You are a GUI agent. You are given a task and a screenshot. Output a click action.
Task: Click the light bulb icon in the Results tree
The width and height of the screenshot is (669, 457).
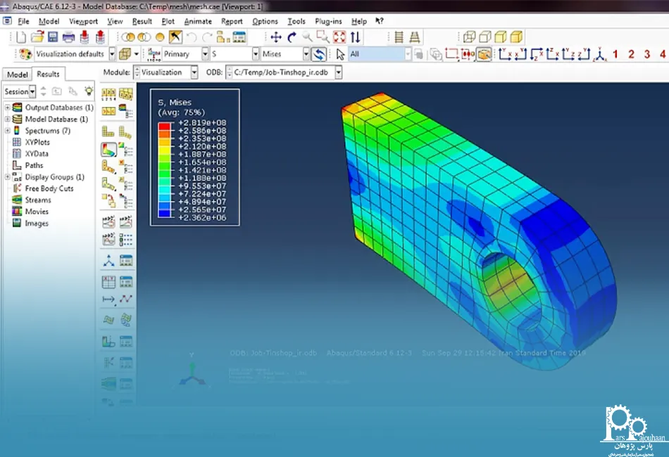[x=89, y=91]
